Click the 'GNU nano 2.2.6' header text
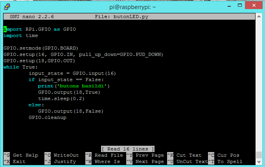Screen dimensions: 265x167 click(31, 17)
